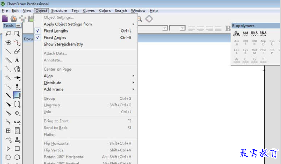Select the Table tool

click(8, 131)
